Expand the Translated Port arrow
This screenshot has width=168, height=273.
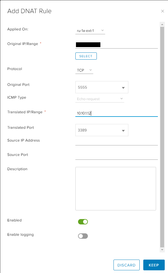coord(123,131)
